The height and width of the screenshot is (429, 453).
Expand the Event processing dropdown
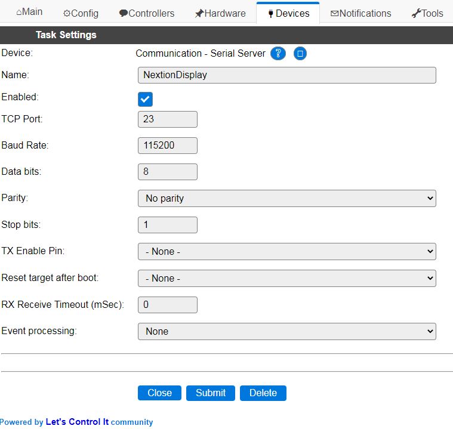point(286,331)
